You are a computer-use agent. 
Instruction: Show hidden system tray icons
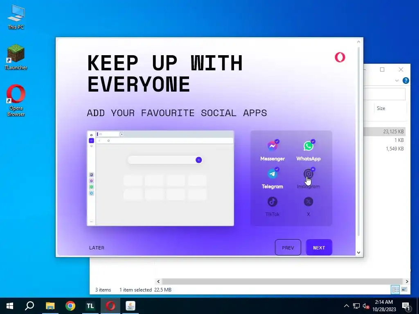(346, 306)
